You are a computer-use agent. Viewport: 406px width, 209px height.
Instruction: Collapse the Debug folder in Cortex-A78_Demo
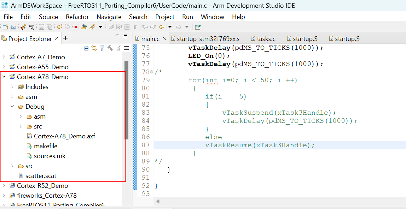tap(12, 107)
